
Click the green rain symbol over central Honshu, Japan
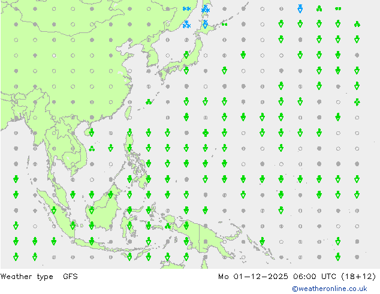point(186,55)
